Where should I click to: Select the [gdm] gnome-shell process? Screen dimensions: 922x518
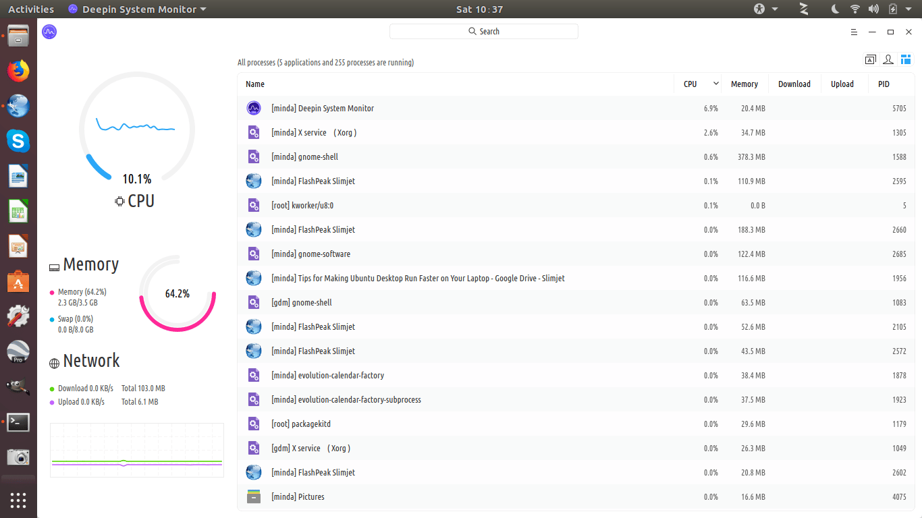pyautogui.click(x=576, y=302)
